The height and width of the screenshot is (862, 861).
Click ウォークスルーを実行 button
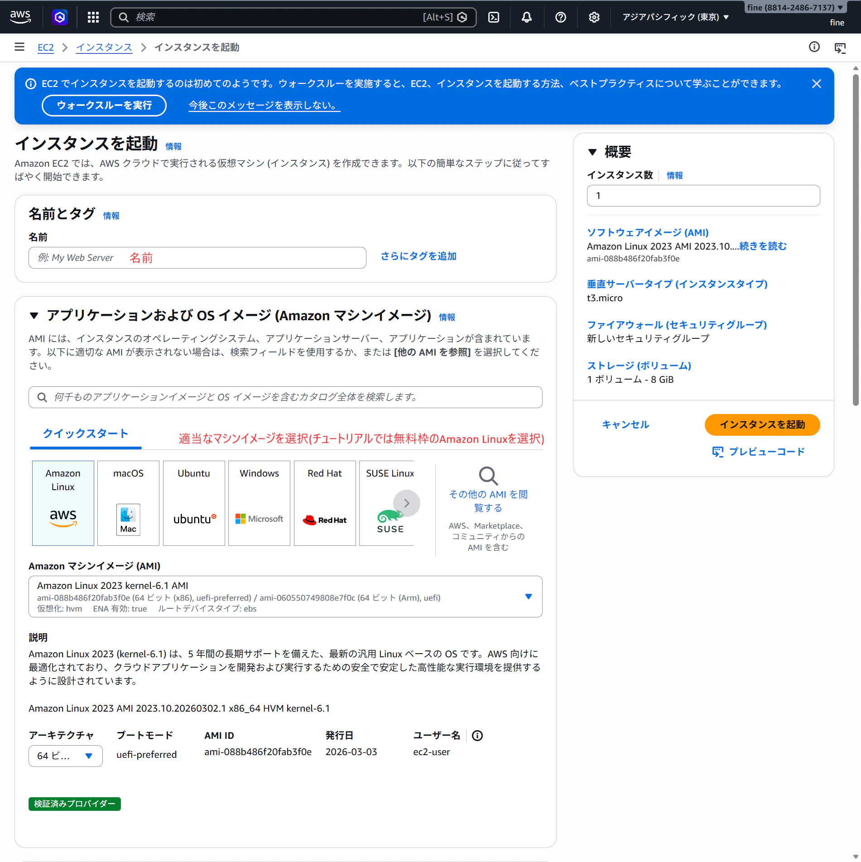104,106
